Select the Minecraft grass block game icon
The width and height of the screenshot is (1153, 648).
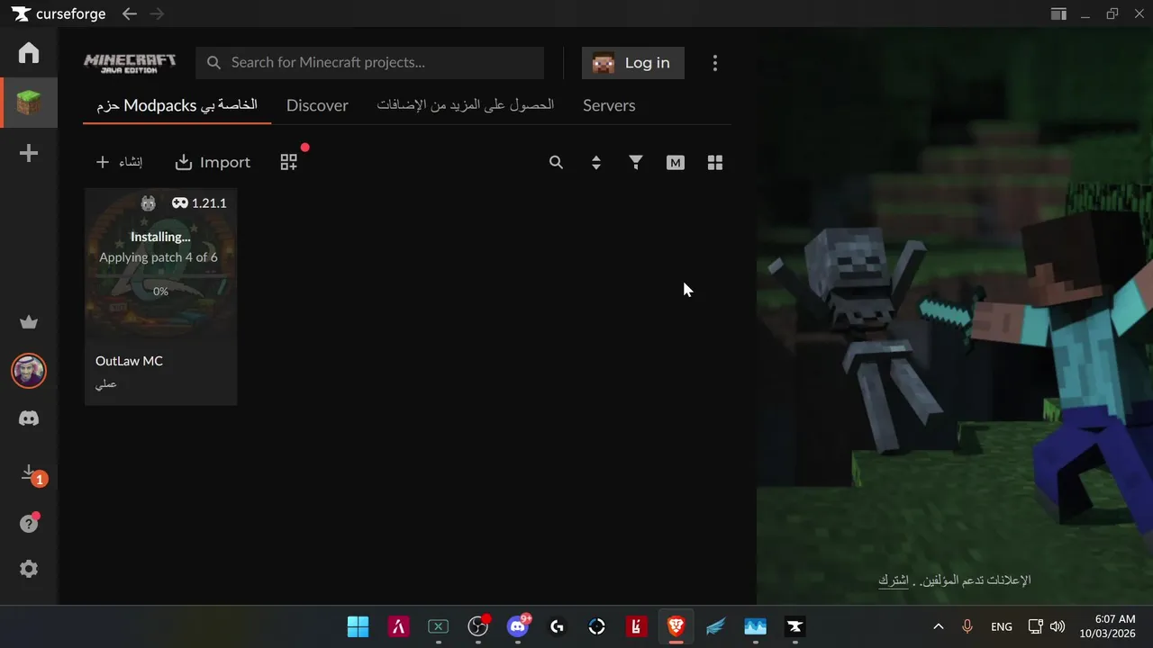pos(29,103)
